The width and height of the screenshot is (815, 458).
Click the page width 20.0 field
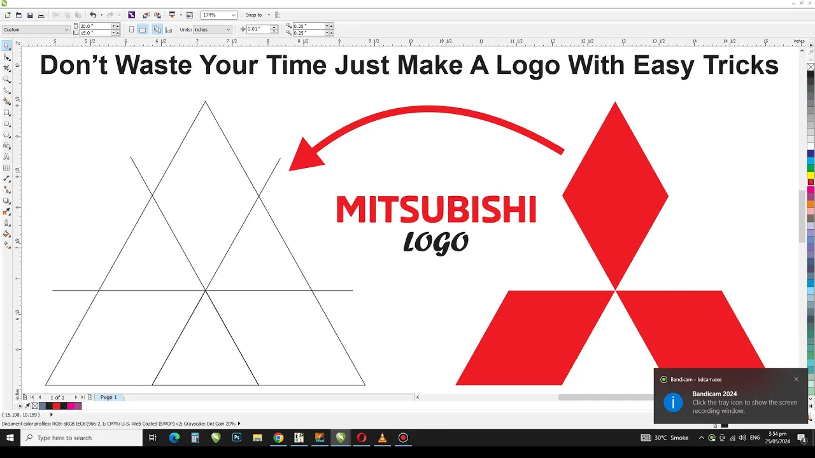[x=95, y=26]
